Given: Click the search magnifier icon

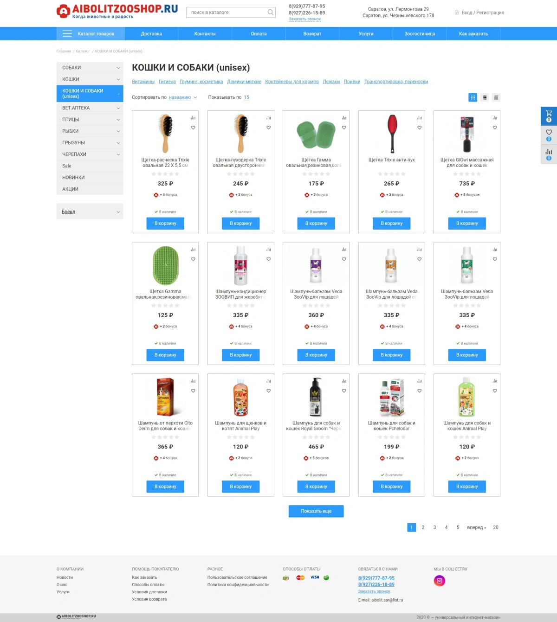Looking at the screenshot, I should (x=271, y=13).
